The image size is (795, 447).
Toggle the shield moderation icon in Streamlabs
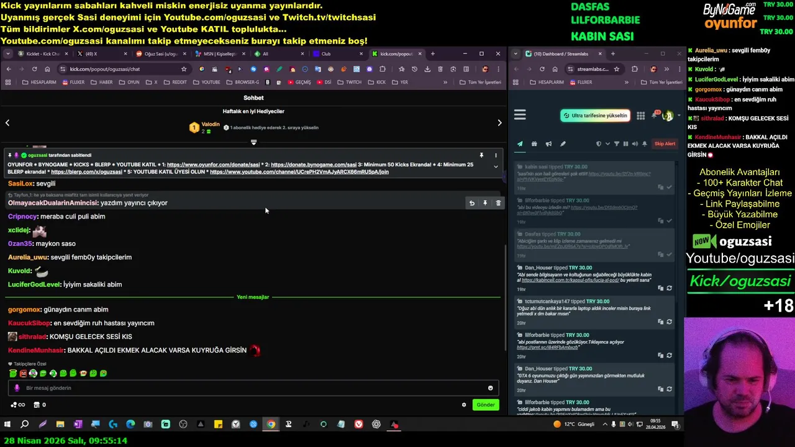599,144
